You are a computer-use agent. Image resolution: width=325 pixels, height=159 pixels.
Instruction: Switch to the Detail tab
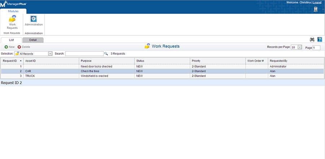[33, 40]
